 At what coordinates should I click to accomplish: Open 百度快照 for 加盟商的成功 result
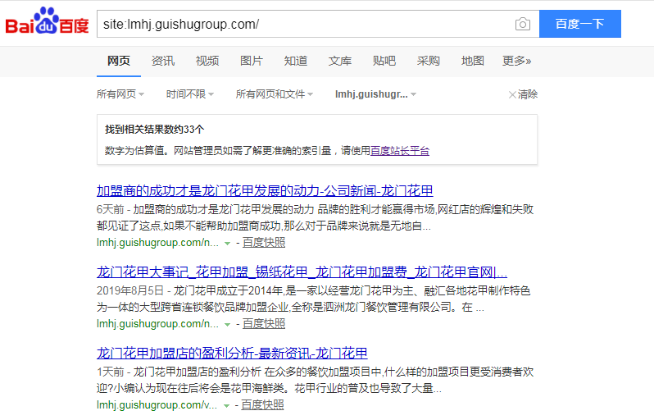(264, 243)
